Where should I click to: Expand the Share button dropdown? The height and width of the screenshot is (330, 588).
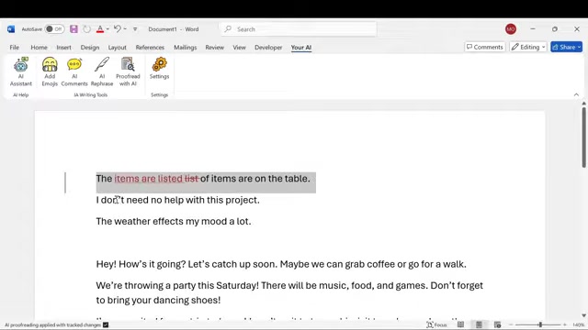coord(580,47)
